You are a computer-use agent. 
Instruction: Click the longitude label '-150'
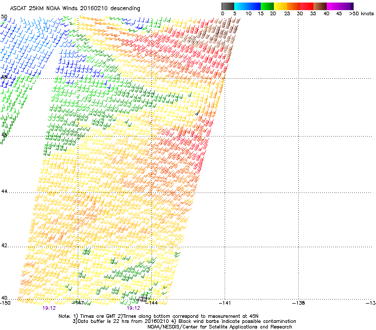click(x=5, y=303)
